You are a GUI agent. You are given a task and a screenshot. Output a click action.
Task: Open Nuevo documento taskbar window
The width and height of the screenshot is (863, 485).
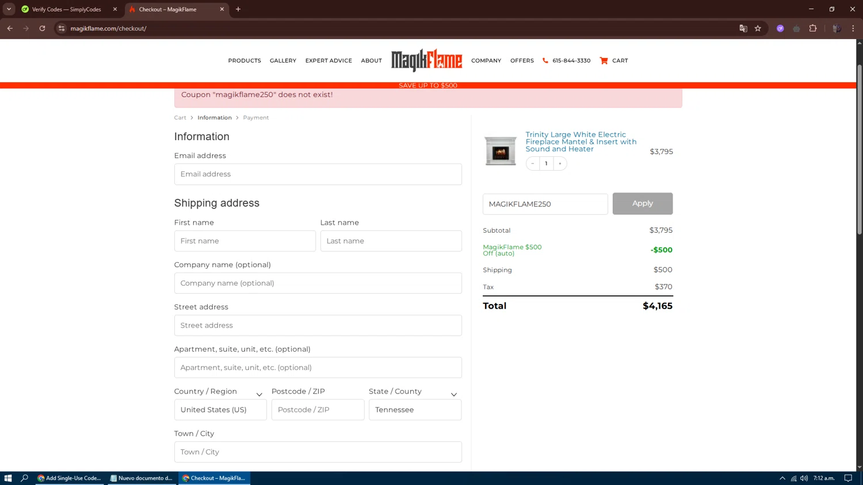pyautogui.click(x=142, y=478)
